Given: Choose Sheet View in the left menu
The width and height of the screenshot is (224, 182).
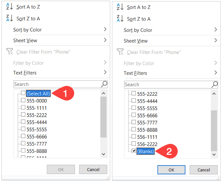Looking at the screenshot, I should (x=25, y=40).
